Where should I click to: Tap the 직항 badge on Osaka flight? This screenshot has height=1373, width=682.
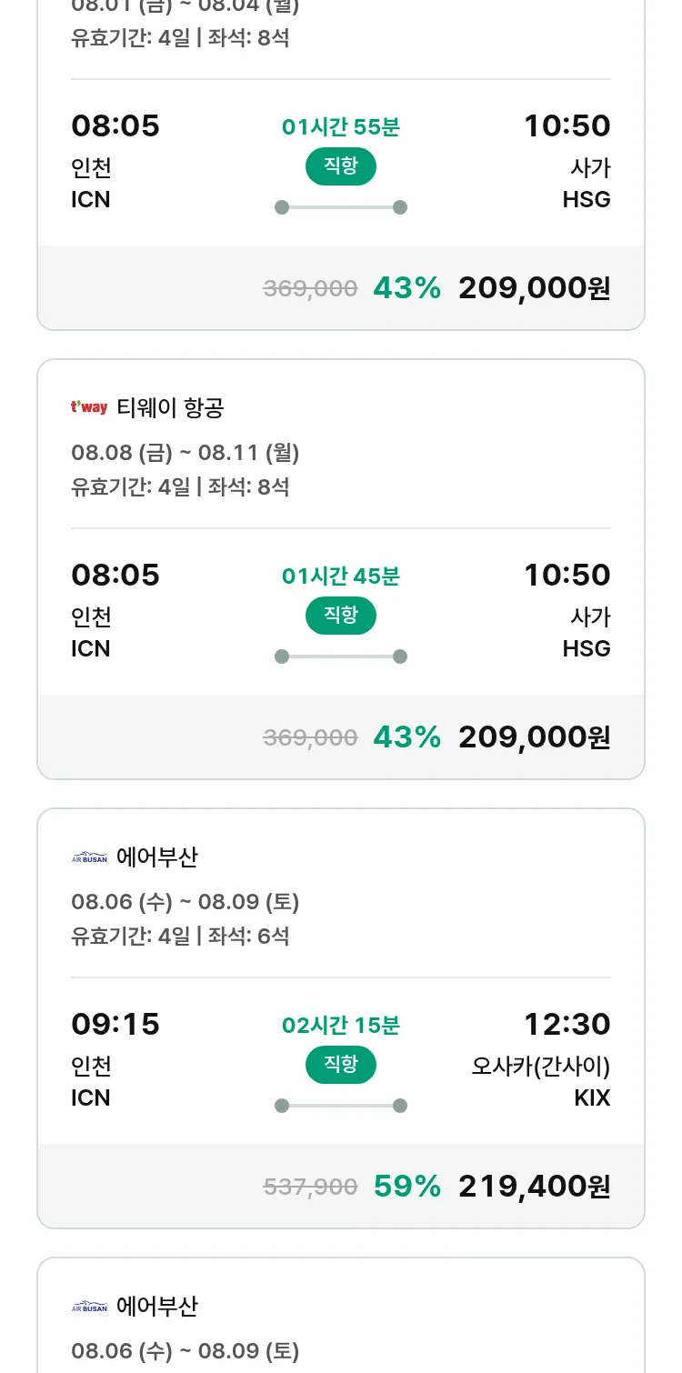pyautogui.click(x=340, y=1065)
